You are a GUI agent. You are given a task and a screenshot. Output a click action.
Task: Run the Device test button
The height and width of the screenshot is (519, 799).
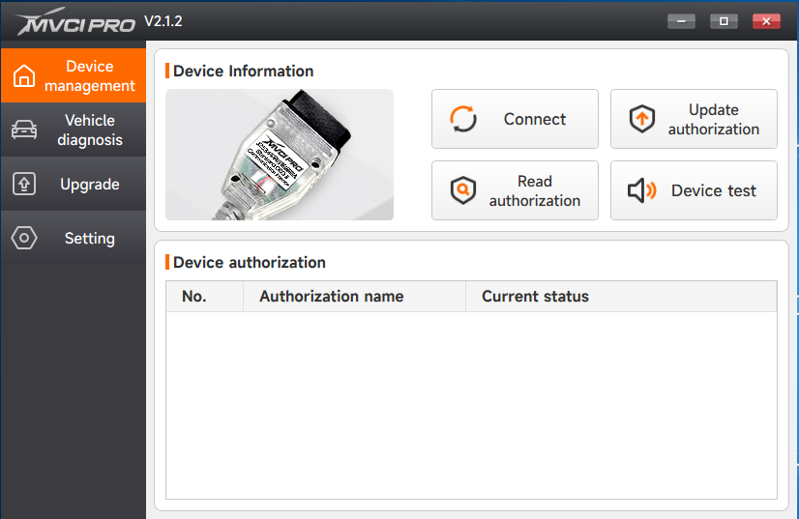tap(694, 190)
